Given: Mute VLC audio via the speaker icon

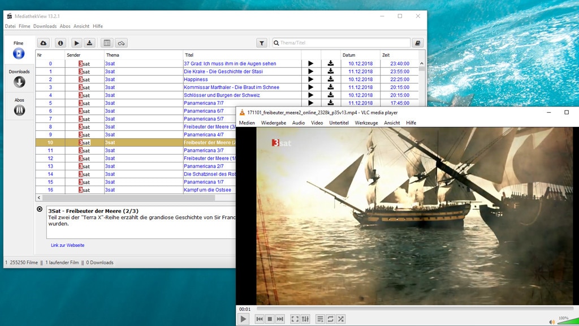Looking at the screenshot, I should click(x=551, y=321).
